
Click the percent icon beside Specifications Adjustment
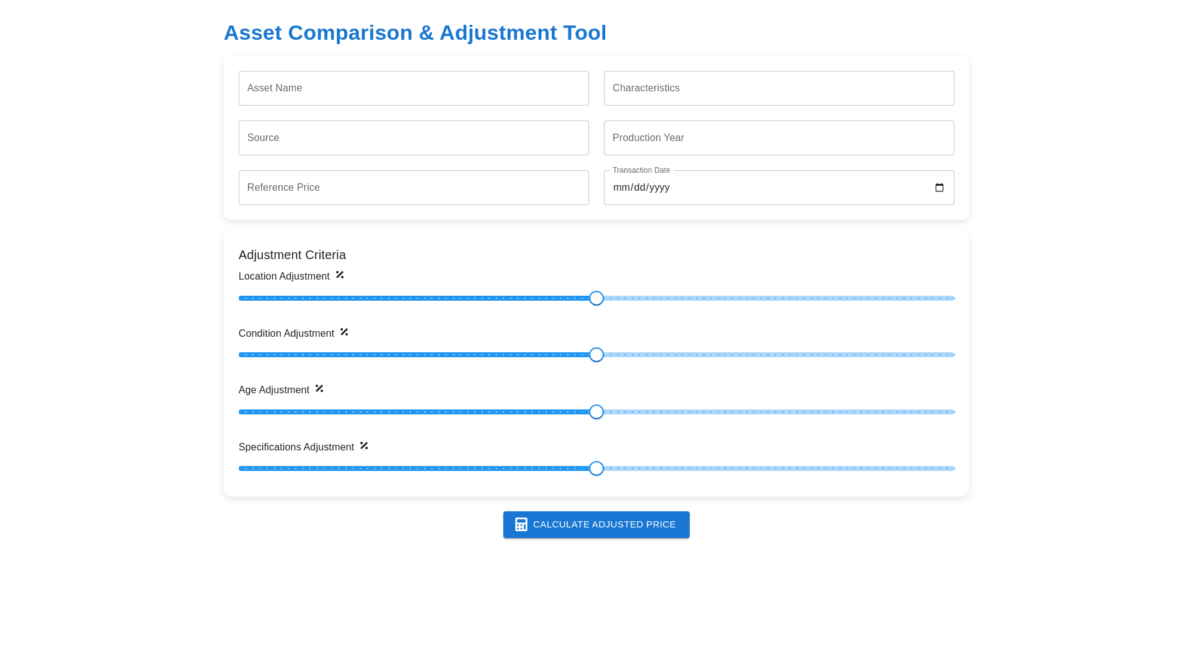tap(364, 445)
